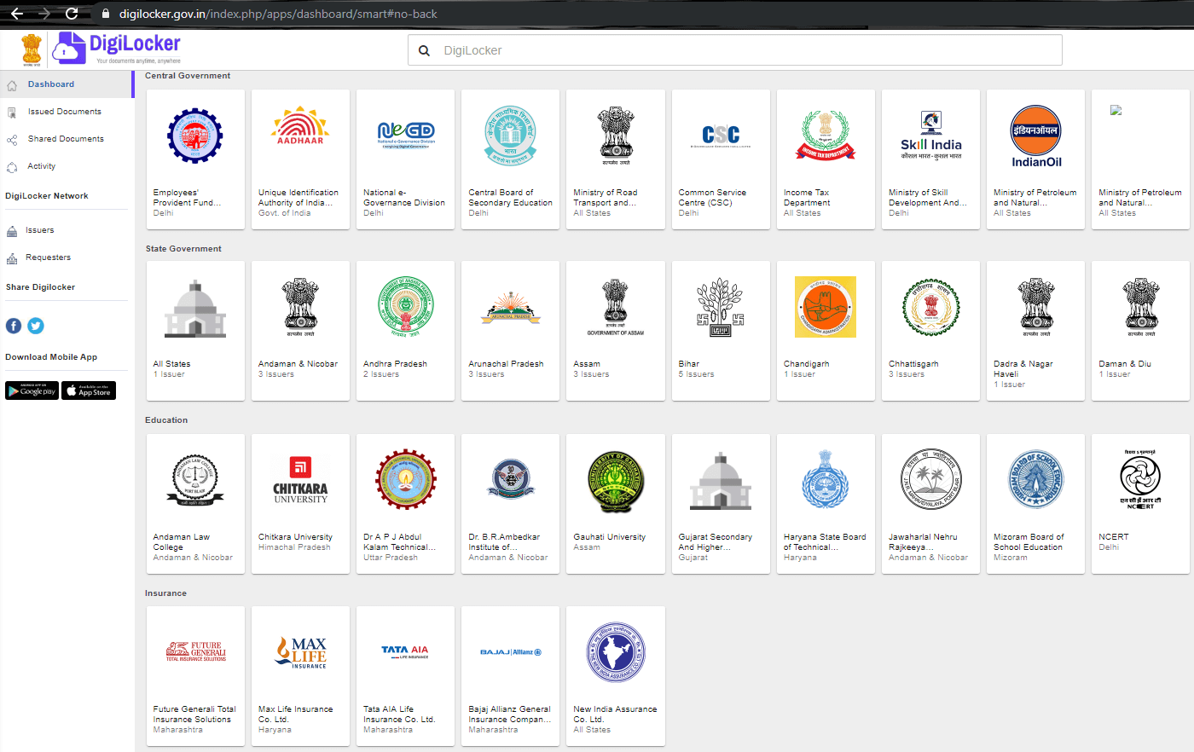Select the Income Tax Department issuer
1194x752 pixels.
pyautogui.click(x=826, y=159)
